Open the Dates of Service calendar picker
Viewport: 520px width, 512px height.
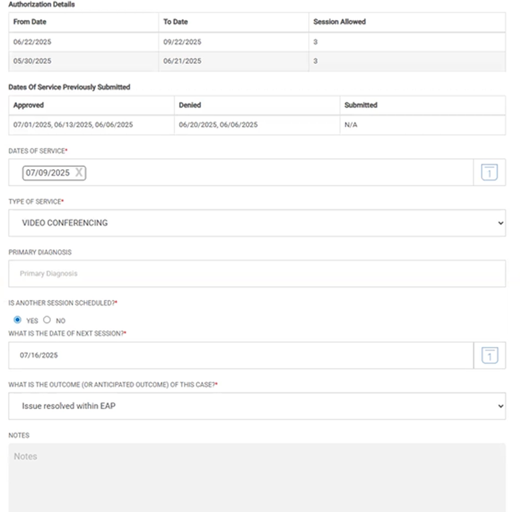[489, 173]
